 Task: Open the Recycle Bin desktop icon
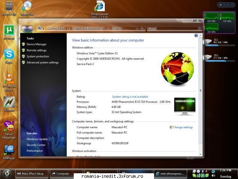[9, 8]
